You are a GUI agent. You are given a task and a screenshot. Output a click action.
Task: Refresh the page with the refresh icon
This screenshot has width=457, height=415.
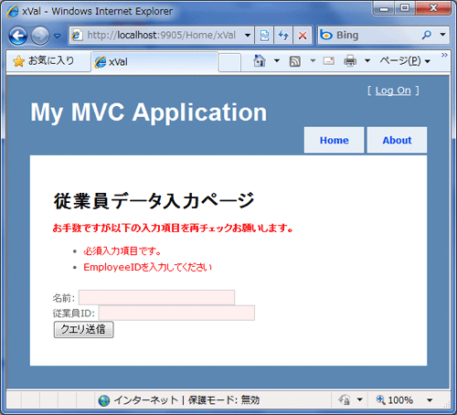283,36
